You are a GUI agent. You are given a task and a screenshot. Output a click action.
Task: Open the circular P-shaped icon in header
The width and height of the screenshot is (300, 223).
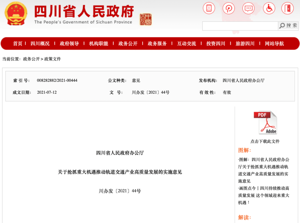pos(229,8)
